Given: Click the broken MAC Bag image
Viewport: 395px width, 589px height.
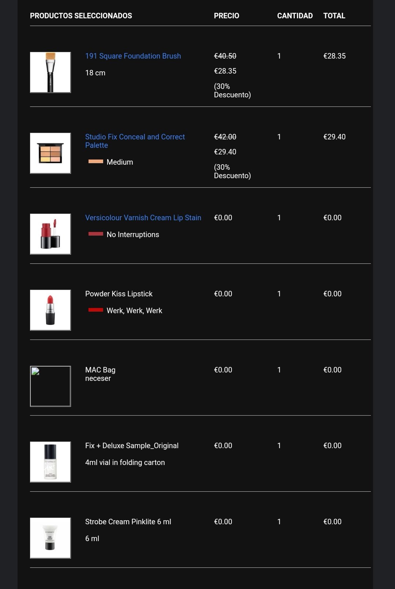Looking at the screenshot, I should [x=50, y=386].
